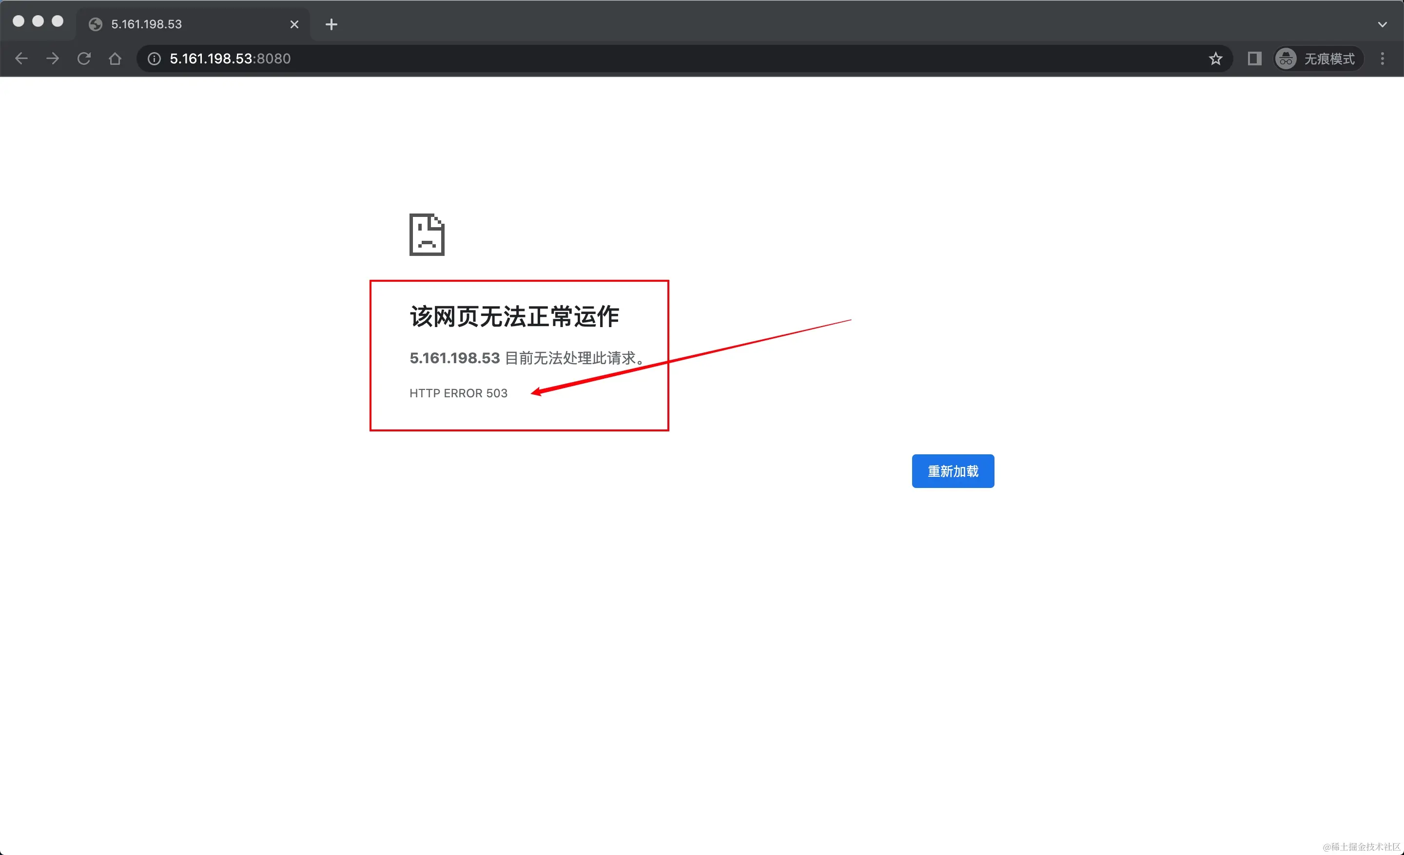
Task: Open a new tab with the plus button
Action: point(331,24)
